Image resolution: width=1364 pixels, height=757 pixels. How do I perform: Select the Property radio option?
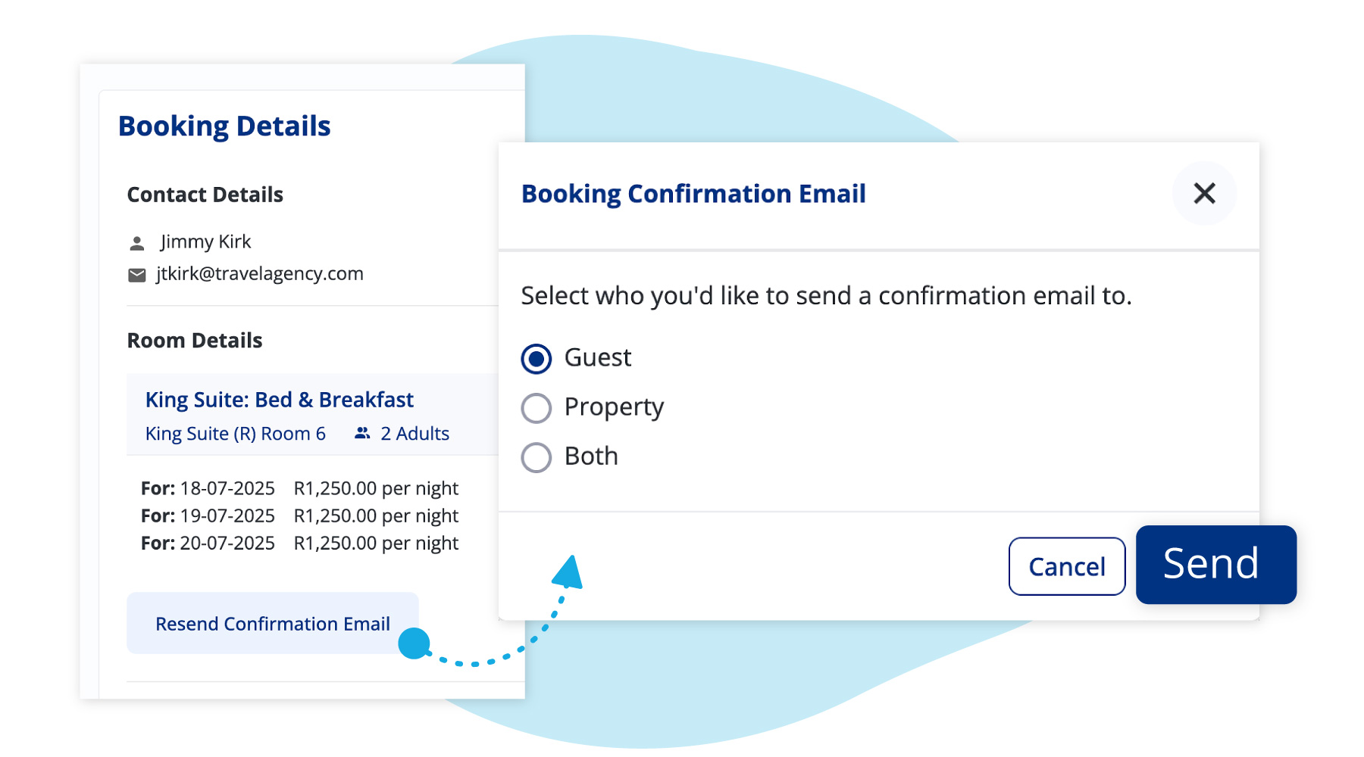click(537, 408)
